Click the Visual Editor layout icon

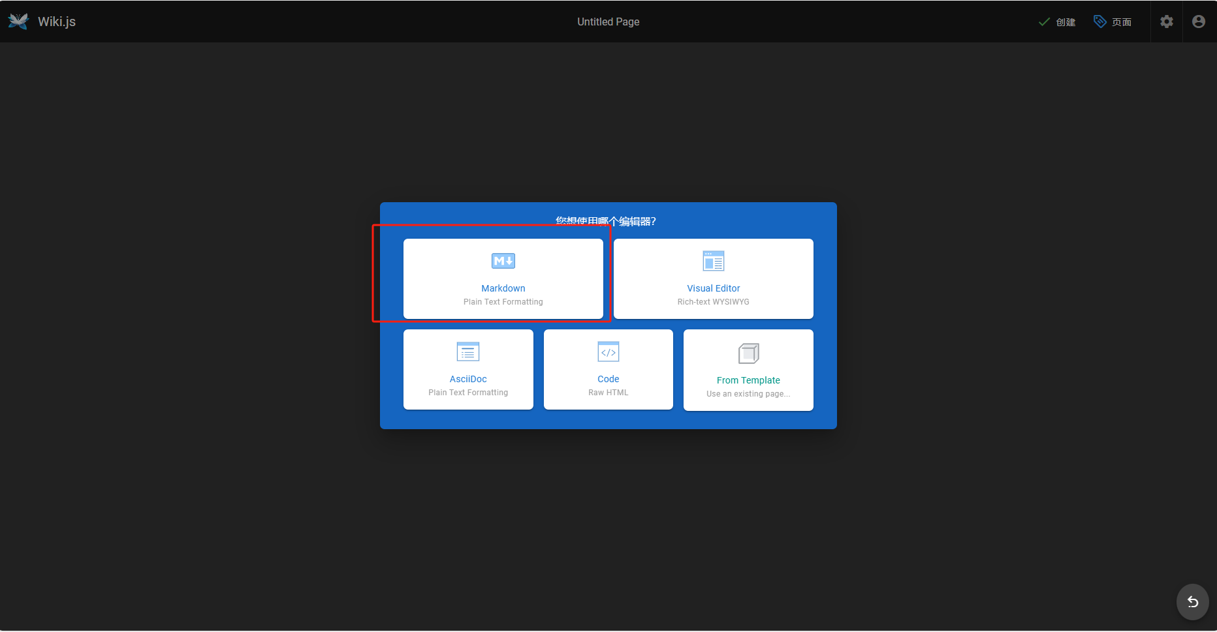[x=714, y=261]
